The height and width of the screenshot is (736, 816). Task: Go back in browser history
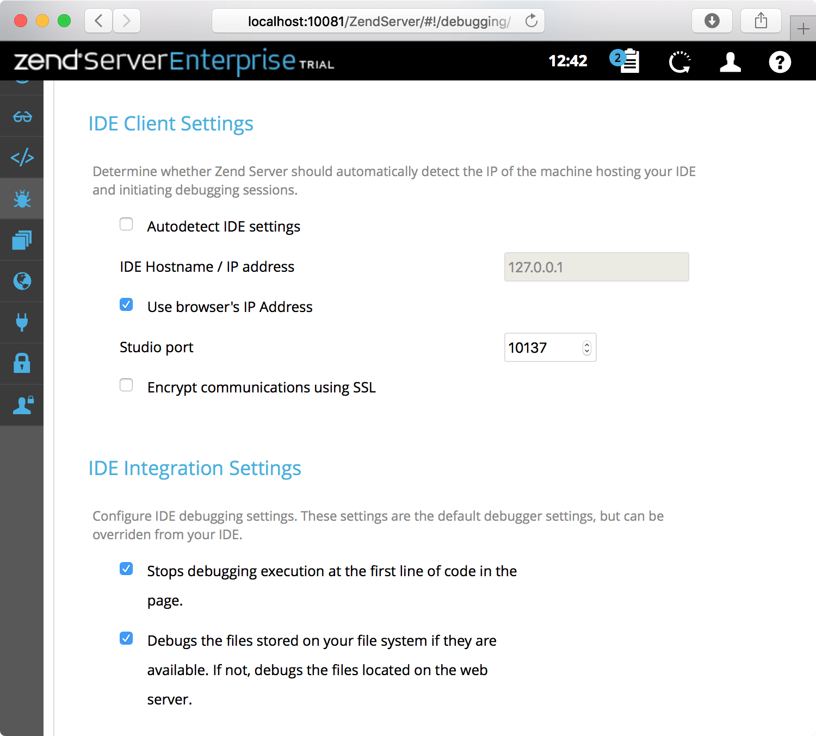[x=98, y=21]
